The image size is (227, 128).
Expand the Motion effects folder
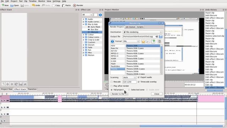[83, 55]
